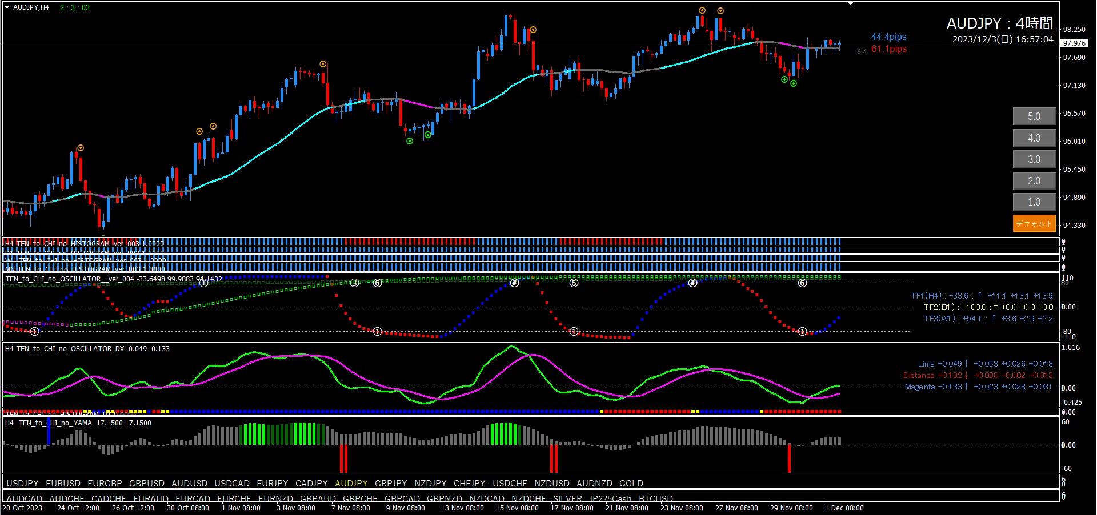Click the blue 44.4pips readout
The image size is (1097, 515).
tap(888, 37)
